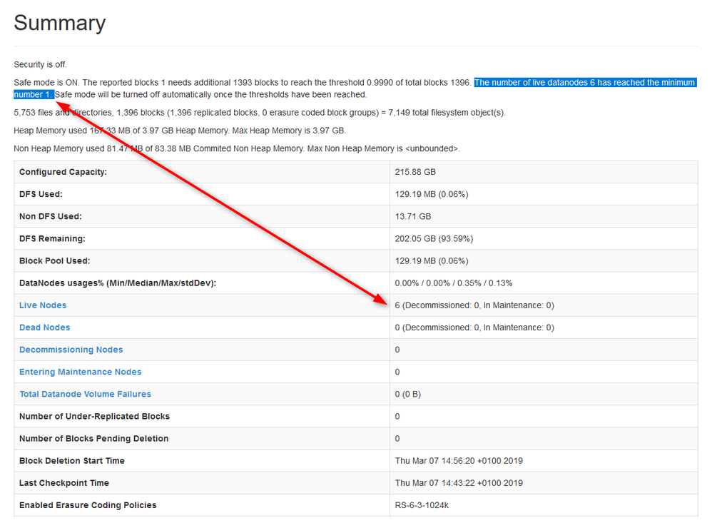Open the Decommissioning Nodes link

point(71,350)
